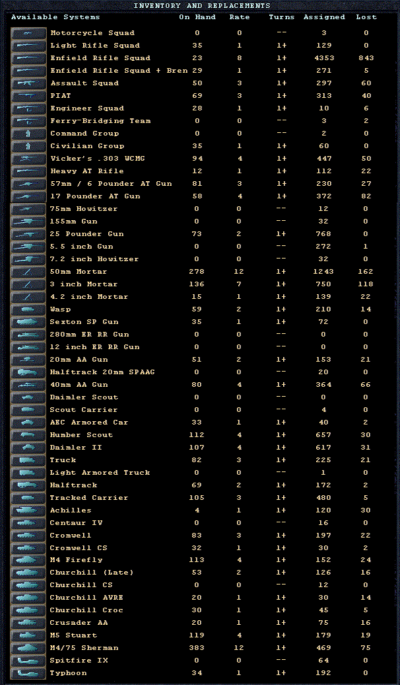This screenshot has width=400, height=685.
Task: Select the Civilian Group icon
Action: pos(28,146)
